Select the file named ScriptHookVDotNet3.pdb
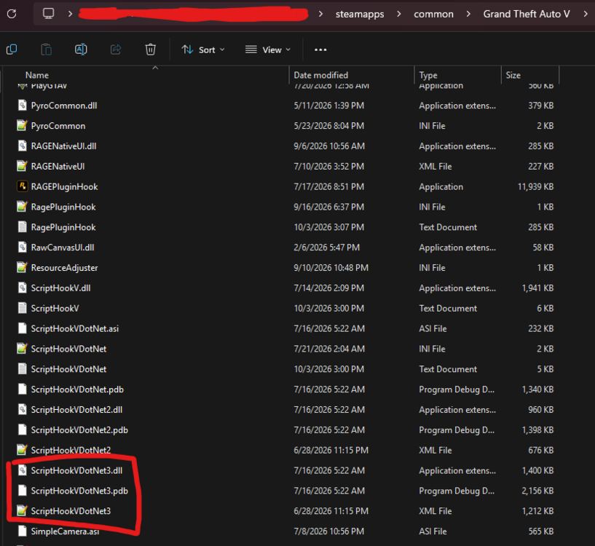This screenshot has width=595, height=546. tap(79, 491)
